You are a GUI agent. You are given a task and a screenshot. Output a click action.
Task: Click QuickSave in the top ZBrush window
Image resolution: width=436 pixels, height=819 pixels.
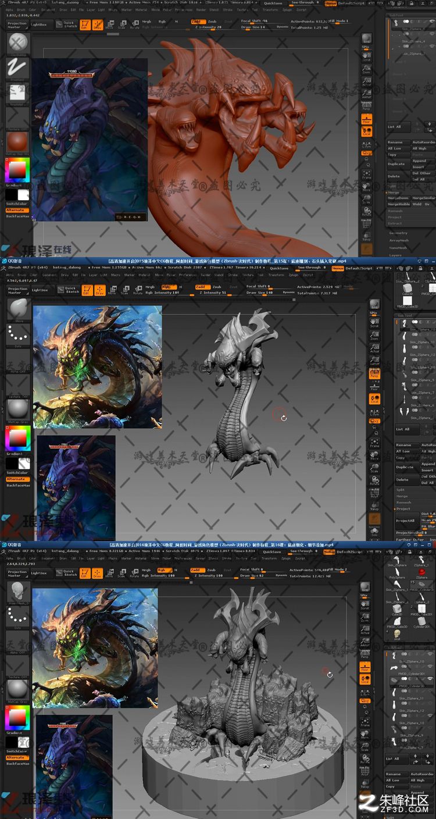[x=273, y=3]
